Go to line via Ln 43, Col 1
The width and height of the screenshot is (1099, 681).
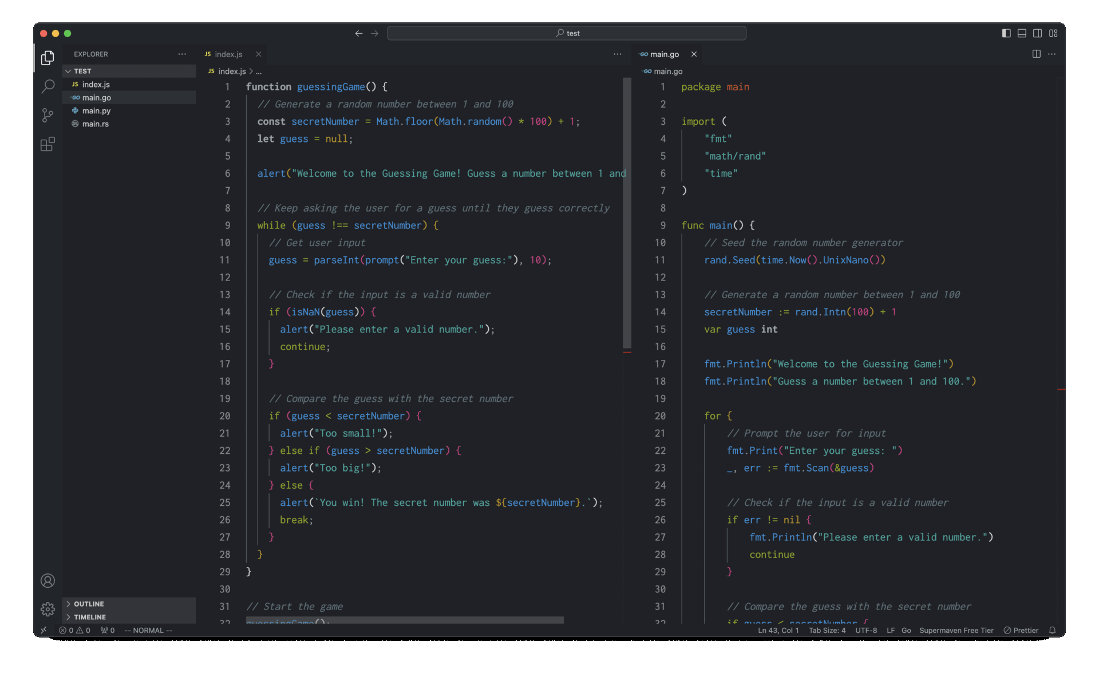[x=778, y=630]
